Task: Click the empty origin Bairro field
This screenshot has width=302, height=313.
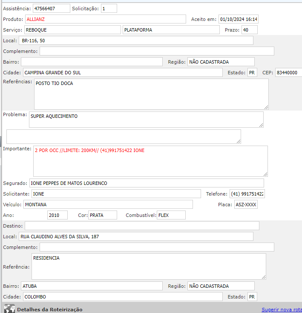Action: (x=92, y=62)
